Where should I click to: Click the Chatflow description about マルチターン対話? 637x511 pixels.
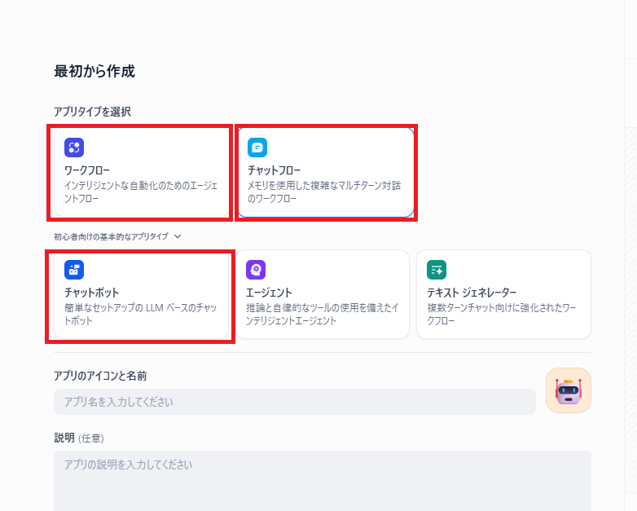324,192
